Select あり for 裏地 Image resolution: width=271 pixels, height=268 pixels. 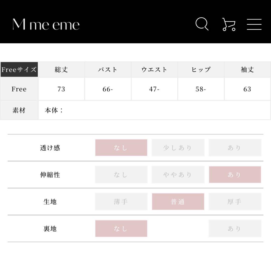click(235, 228)
